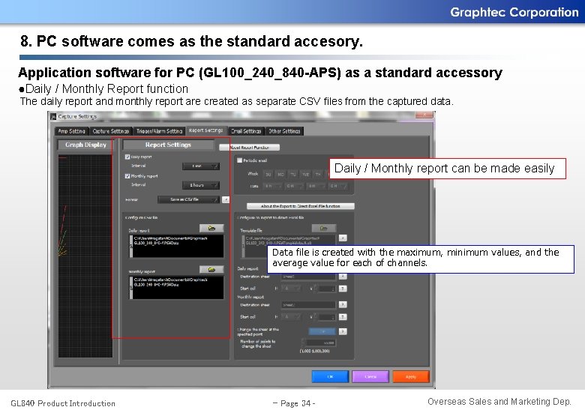The height and width of the screenshot is (413, 585).
Task: Click About the Export to Direct Excel File function
Action: coord(300,206)
